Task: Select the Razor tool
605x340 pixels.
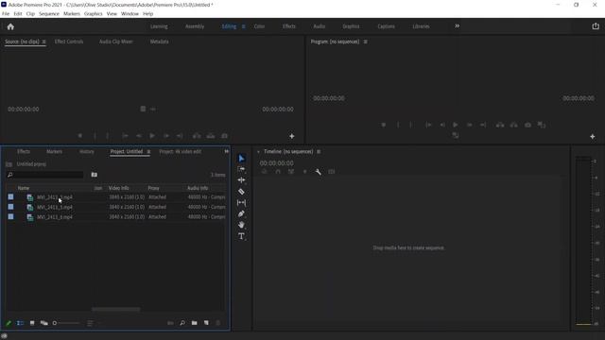Action: (x=242, y=192)
